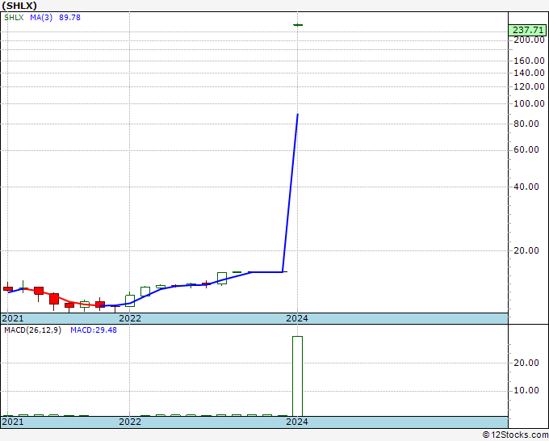This screenshot has width=549, height=441.
Task: Click the tall 2024 MACD histogram bar
Action: 298,376
